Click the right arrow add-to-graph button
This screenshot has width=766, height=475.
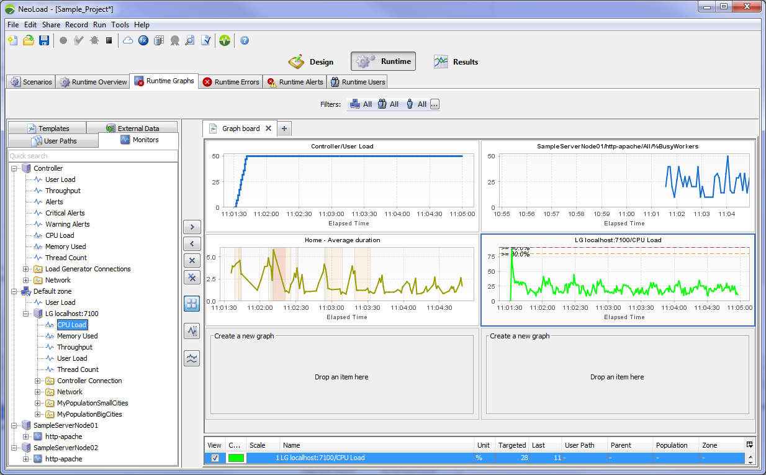coord(192,227)
